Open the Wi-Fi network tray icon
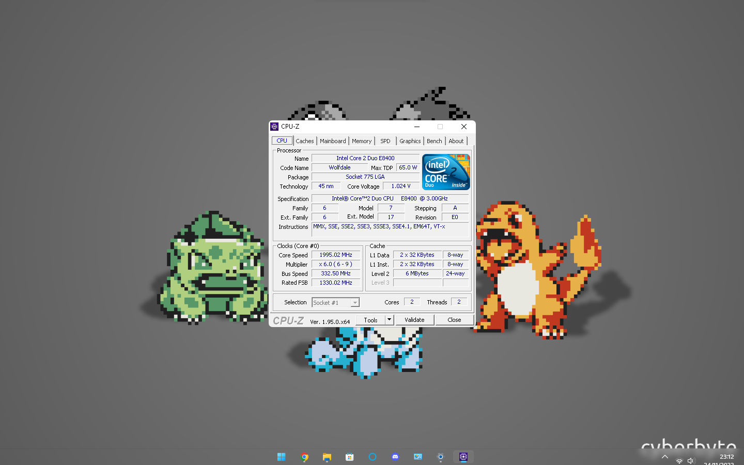Image resolution: width=744 pixels, height=465 pixels. 679,461
